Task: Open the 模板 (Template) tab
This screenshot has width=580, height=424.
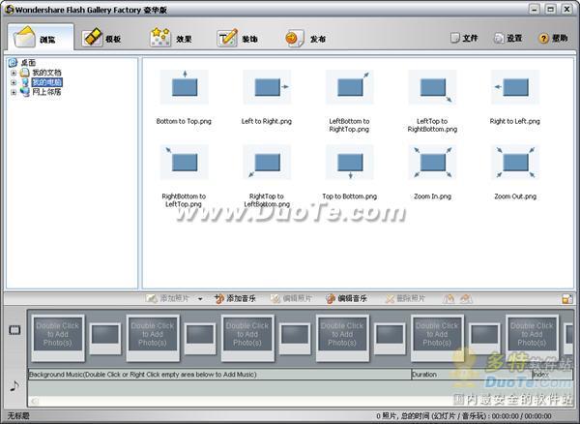Action: (x=101, y=38)
